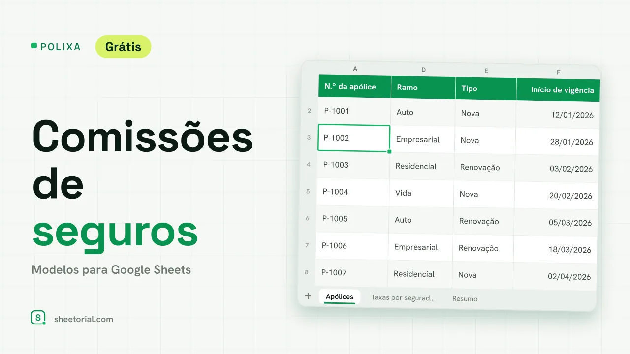Select row 5 header
Image resolution: width=630 pixels, height=354 pixels.
point(308,191)
